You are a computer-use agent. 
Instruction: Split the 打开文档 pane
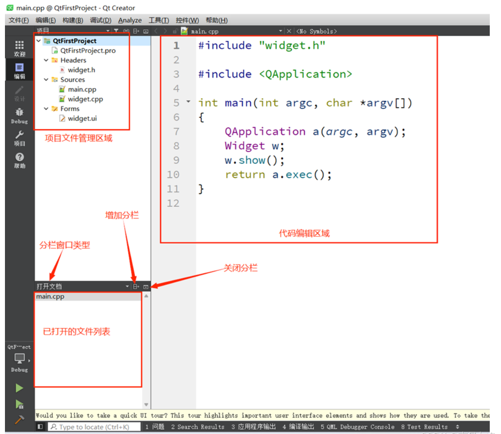coord(136,287)
